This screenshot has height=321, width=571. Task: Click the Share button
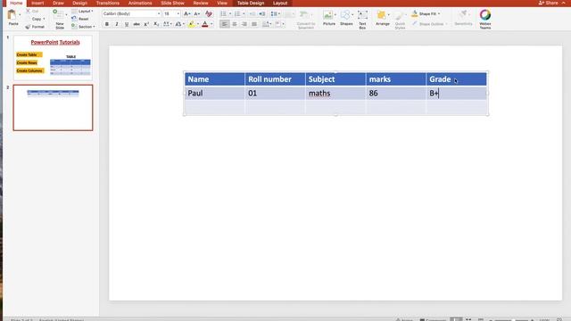548,3
